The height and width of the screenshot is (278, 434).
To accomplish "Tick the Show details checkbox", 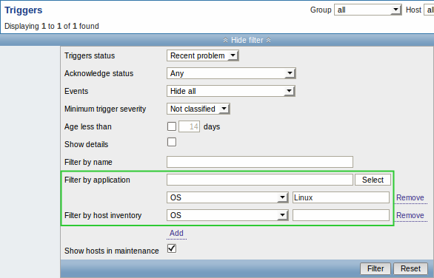I will (x=172, y=142).
